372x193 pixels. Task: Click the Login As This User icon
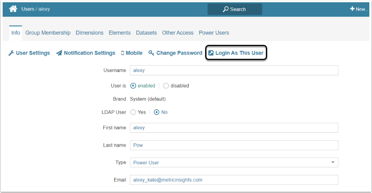point(211,53)
